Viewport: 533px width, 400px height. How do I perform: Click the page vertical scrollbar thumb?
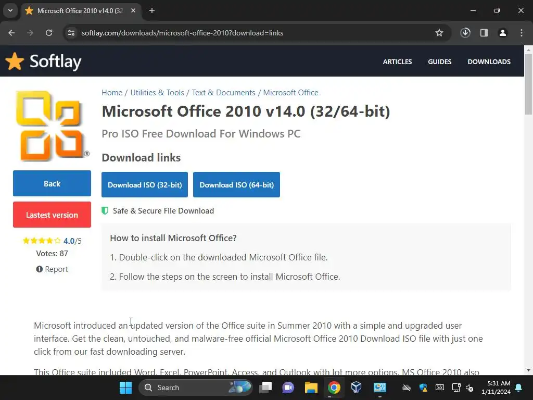(528, 84)
